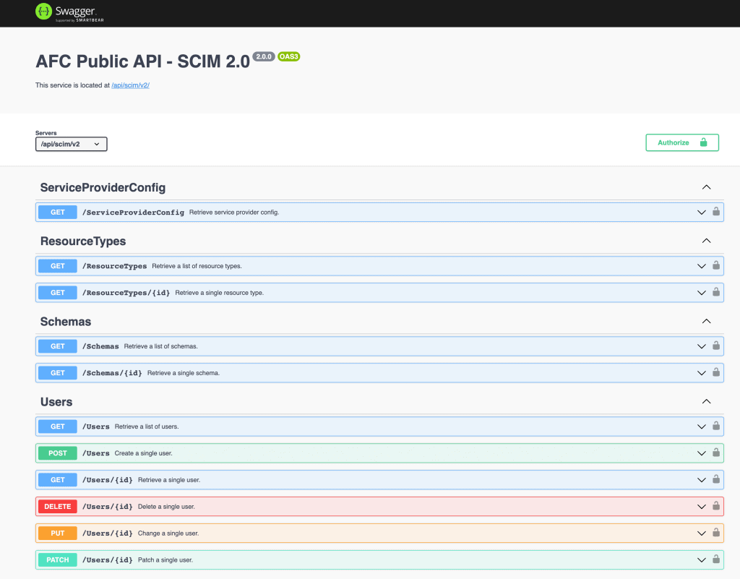Image resolution: width=740 pixels, height=579 pixels.
Task: Expand POST /Users with its chevron
Action: (701, 453)
